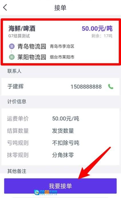
Task: Tap the 其他备注 section header
Action: point(17,171)
